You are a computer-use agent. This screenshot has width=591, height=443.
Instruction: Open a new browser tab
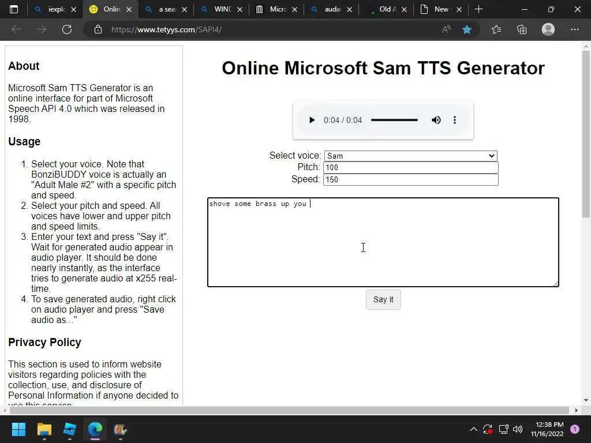click(478, 9)
